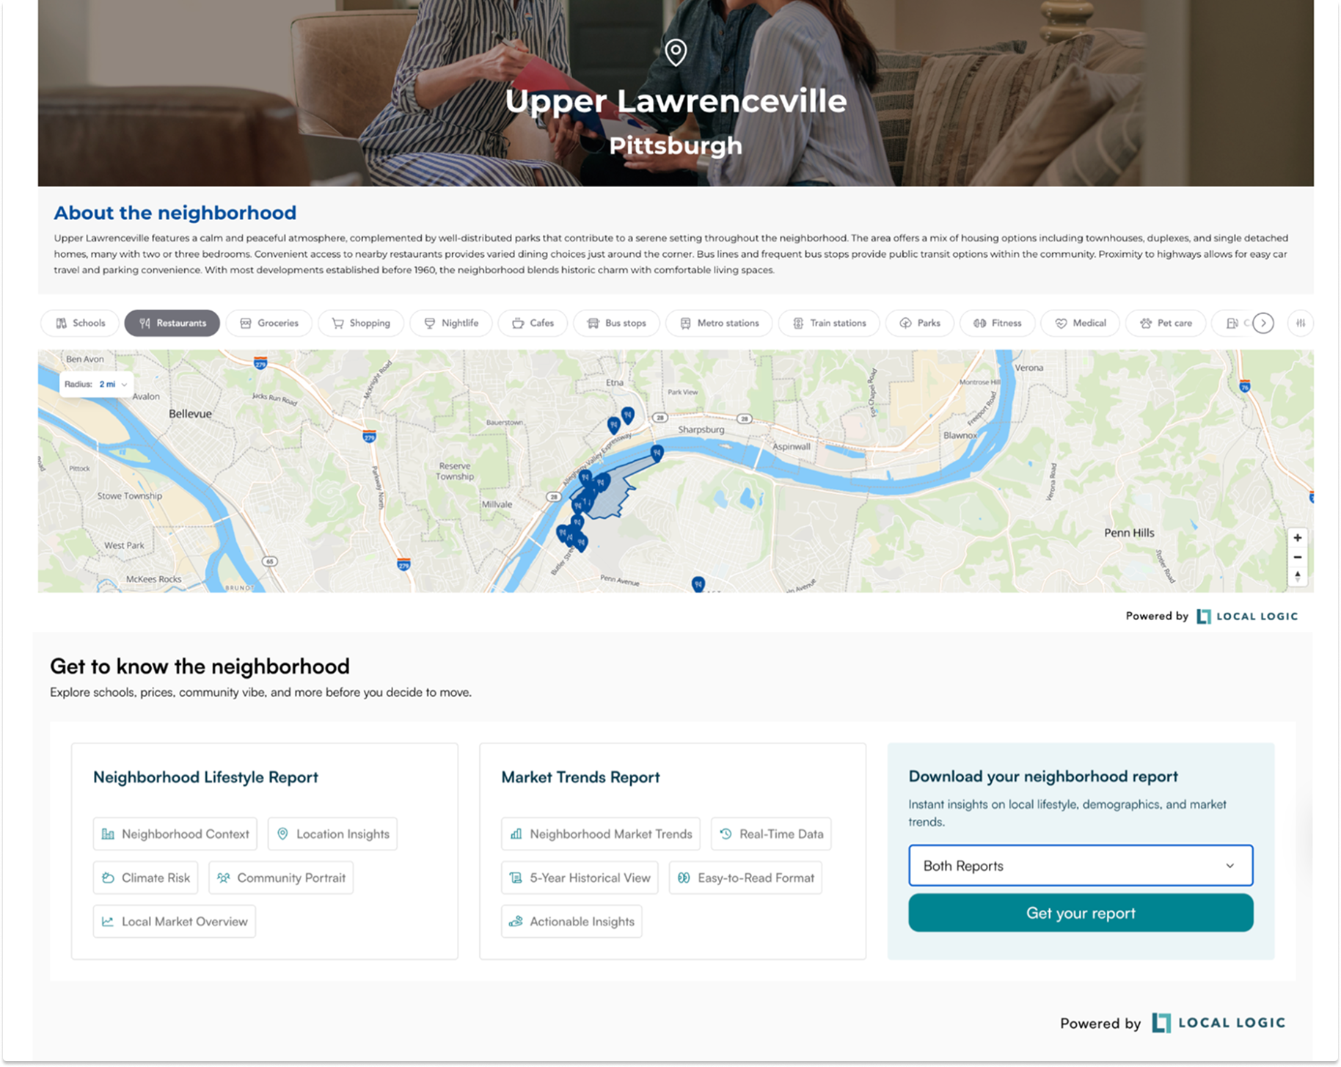Click the Climate Risk tag

pos(145,878)
